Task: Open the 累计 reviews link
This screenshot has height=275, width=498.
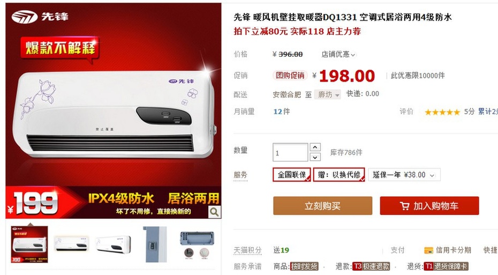Action: click(x=488, y=112)
